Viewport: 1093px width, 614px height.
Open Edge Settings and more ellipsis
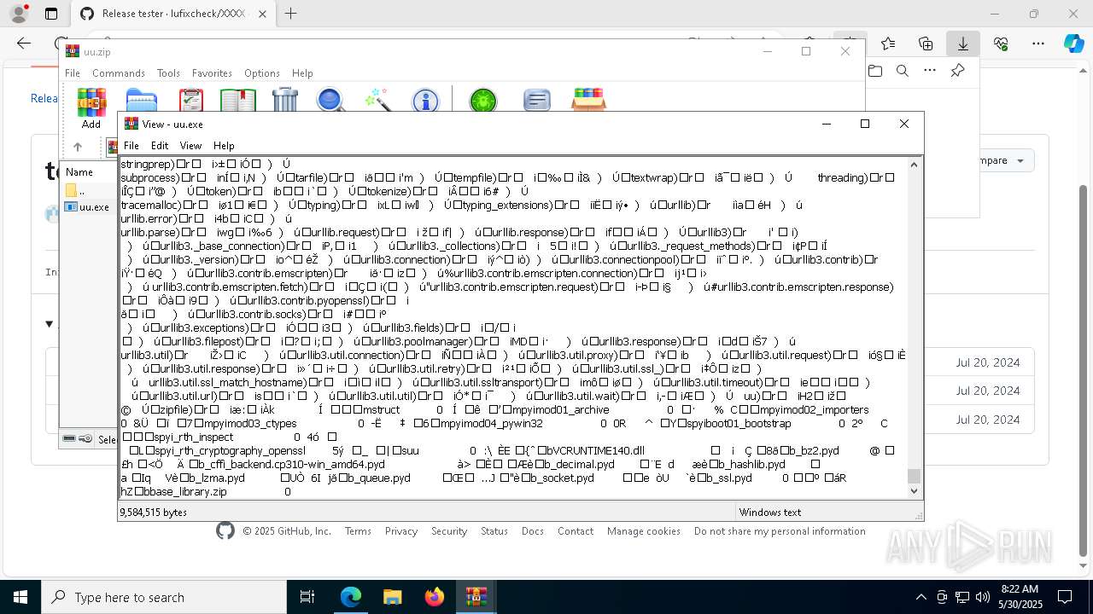click(x=1038, y=43)
